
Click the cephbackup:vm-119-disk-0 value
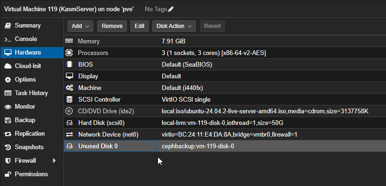tap(198, 146)
